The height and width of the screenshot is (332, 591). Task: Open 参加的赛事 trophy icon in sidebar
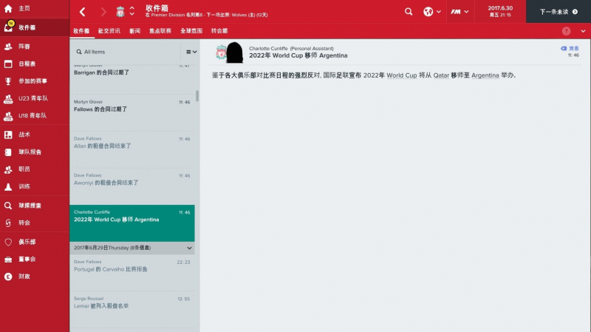(x=8, y=81)
